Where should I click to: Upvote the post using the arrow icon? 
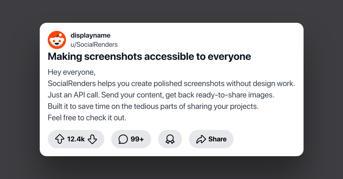(59, 139)
